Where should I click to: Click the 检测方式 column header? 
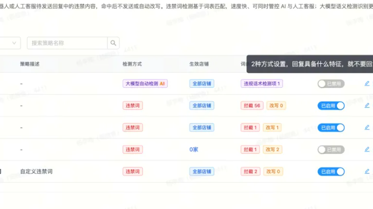pyautogui.click(x=132, y=64)
